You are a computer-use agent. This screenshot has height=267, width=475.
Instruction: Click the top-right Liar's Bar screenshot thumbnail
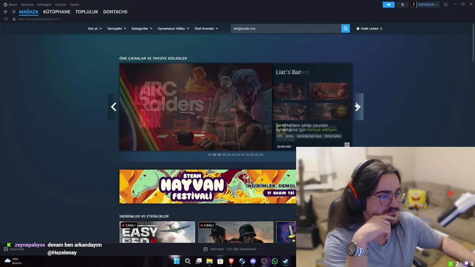click(329, 91)
